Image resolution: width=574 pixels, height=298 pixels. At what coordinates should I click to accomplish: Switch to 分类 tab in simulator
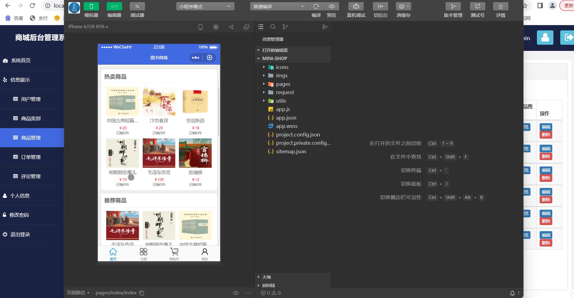[143, 254]
